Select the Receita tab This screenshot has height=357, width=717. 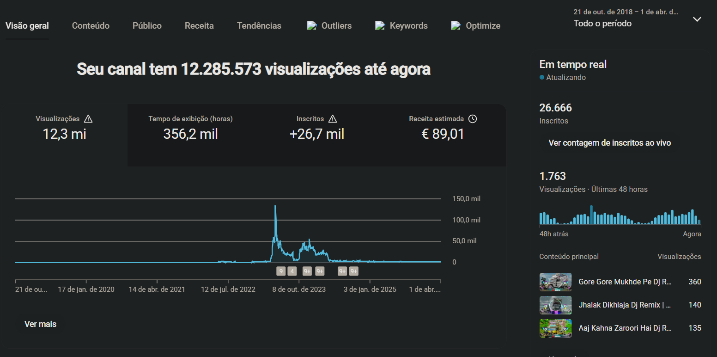[x=199, y=26]
